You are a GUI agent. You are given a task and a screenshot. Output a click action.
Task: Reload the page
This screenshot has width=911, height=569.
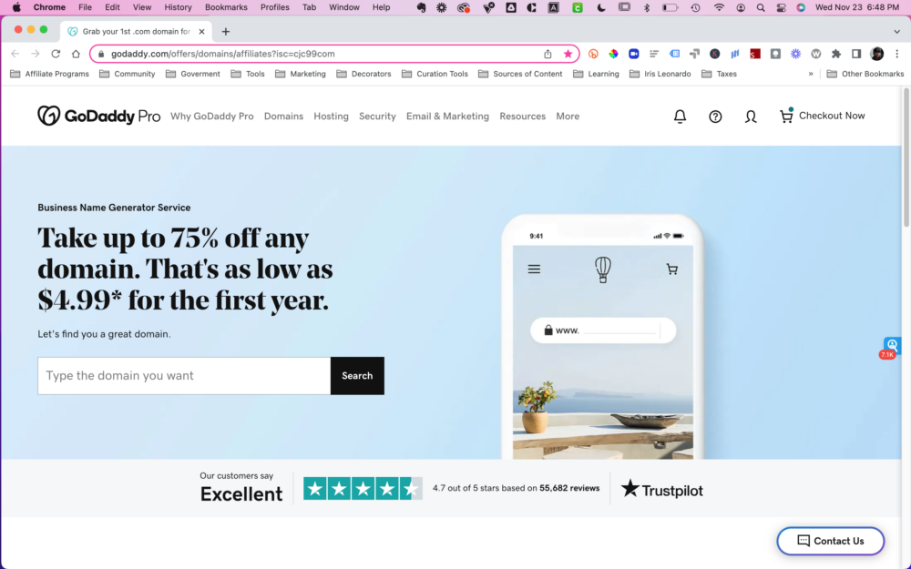tap(56, 54)
